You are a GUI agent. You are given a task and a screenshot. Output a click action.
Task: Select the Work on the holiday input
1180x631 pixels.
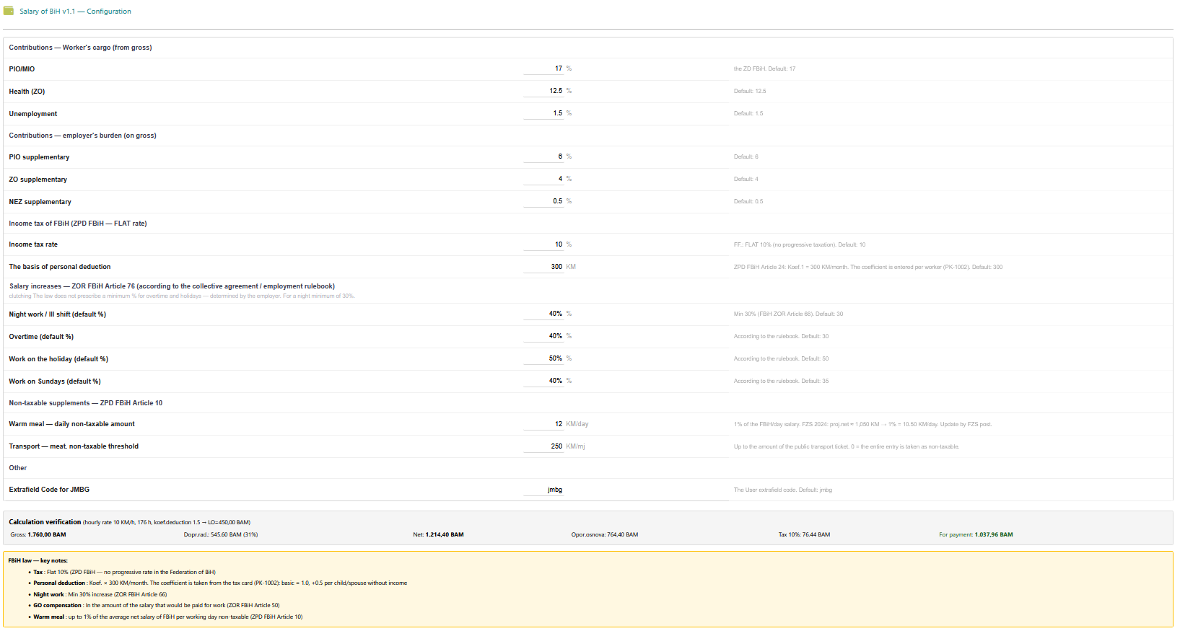pyautogui.click(x=543, y=358)
